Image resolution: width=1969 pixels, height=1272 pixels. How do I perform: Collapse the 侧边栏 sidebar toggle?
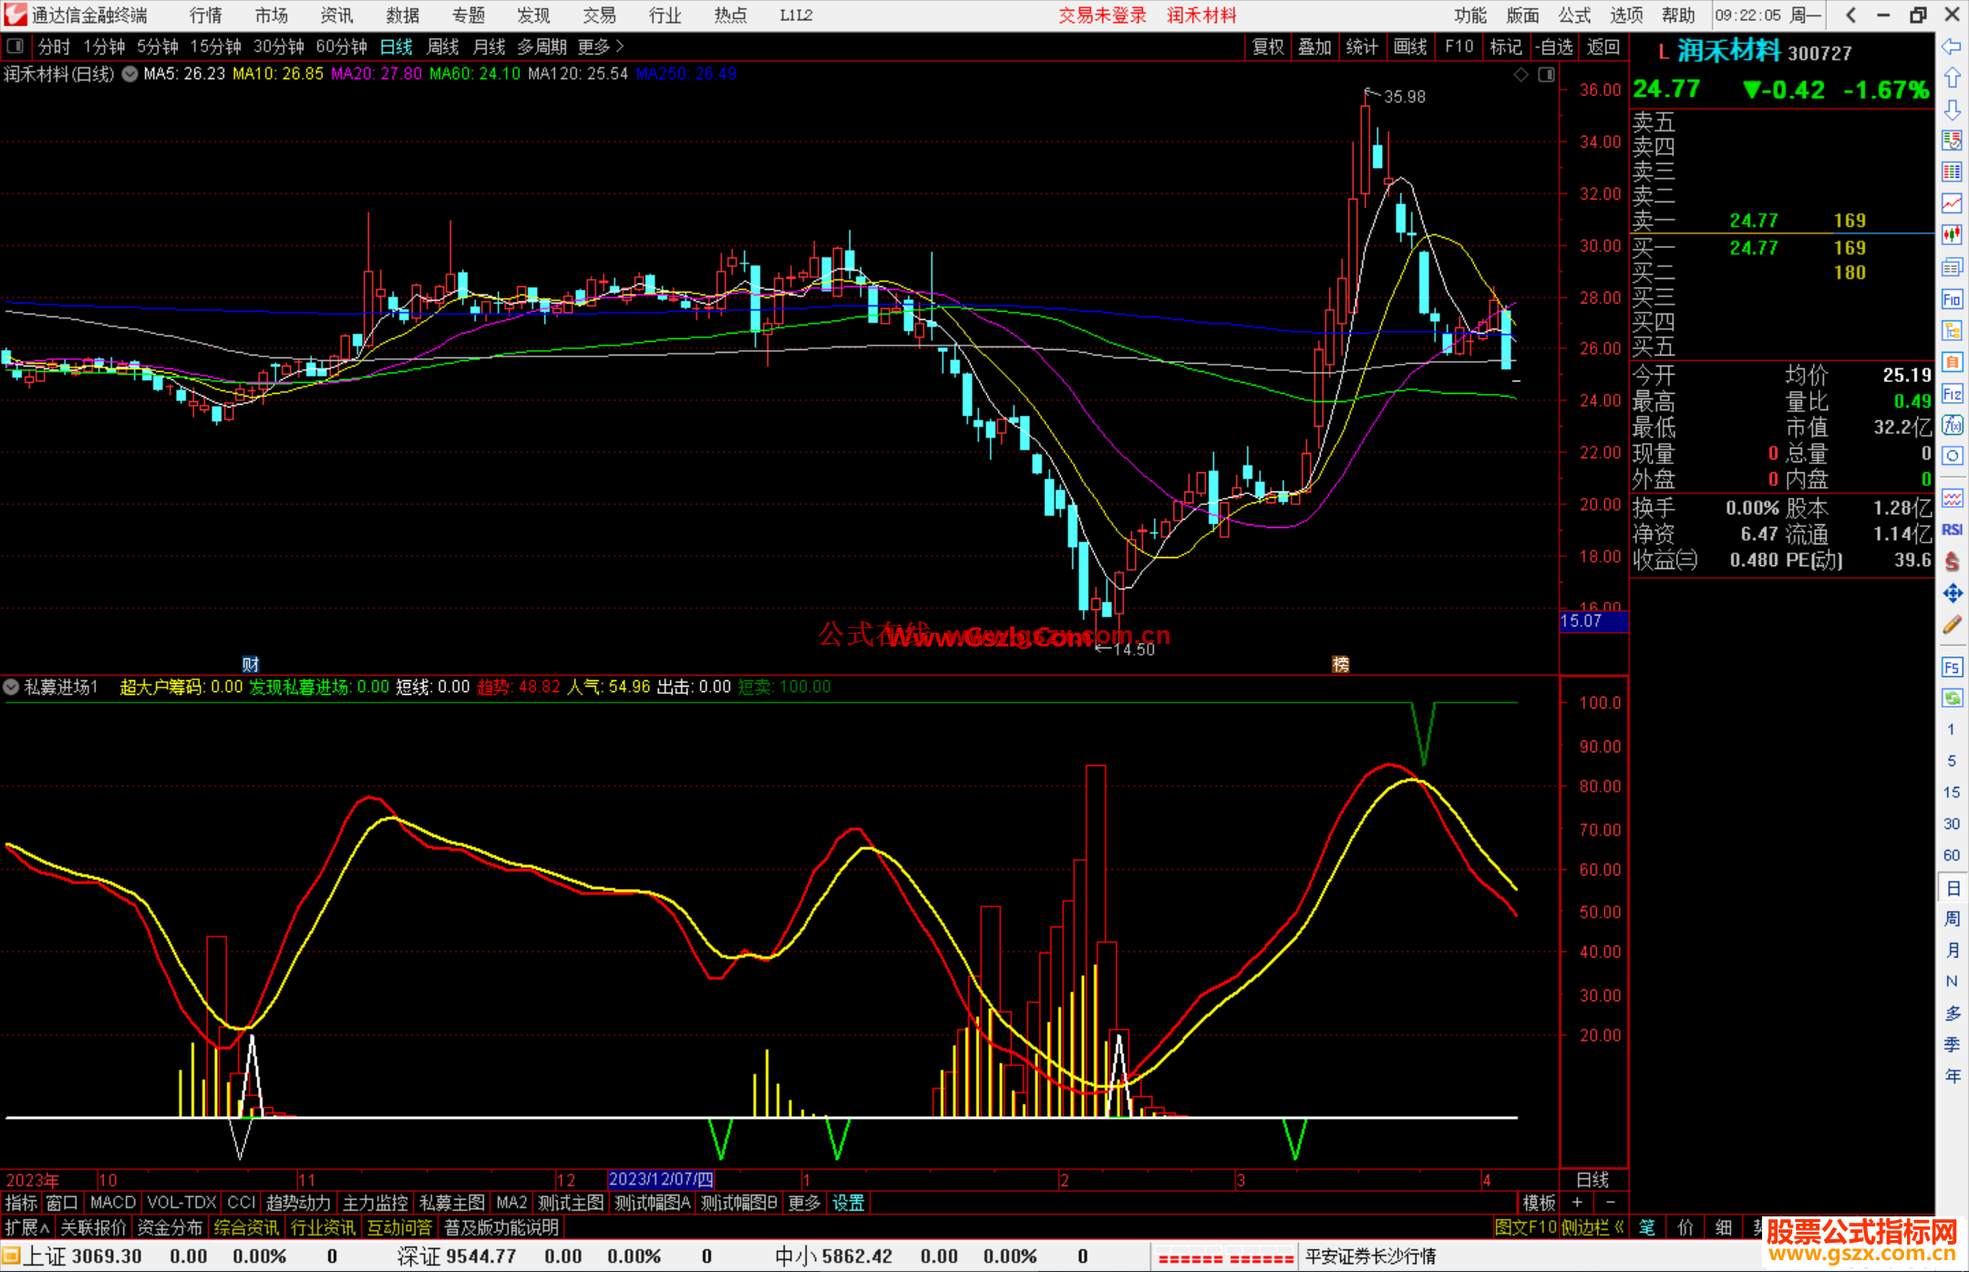tap(1593, 1227)
